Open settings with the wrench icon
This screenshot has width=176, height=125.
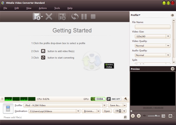pos(126,99)
